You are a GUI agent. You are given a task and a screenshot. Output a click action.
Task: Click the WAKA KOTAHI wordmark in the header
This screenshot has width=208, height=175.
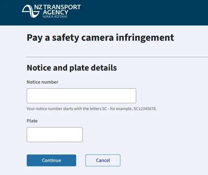(55, 16)
